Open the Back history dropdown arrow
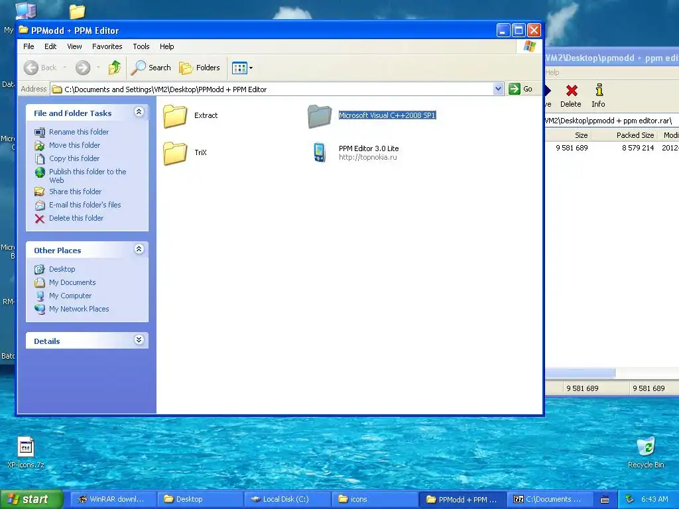Screen dimensions: 679x509 click(x=65, y=68)
